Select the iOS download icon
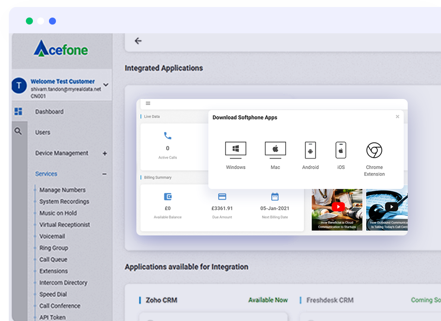 341,150
